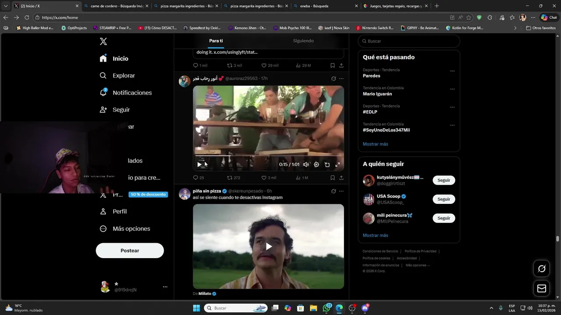Screen dimensions: 561x315
Task: Open File Explorer from the taskbar
Action: coord(314,308)
